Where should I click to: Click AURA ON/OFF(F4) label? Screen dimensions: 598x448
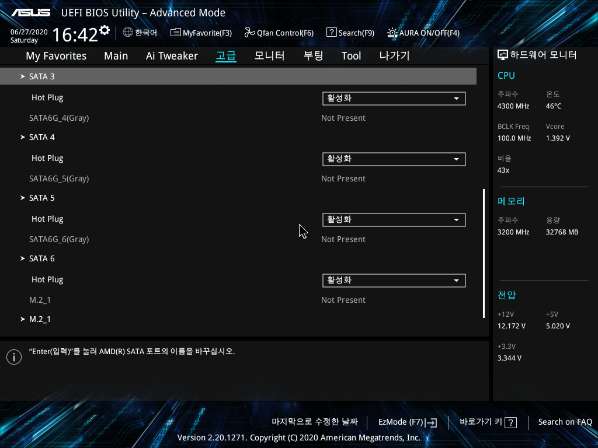(x=429, y=33)
